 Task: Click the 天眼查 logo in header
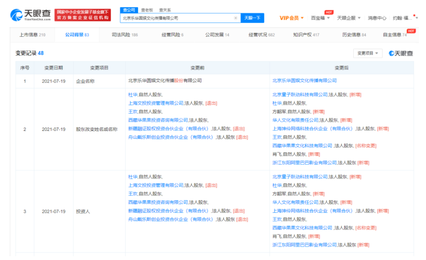[x=30, y=15]
